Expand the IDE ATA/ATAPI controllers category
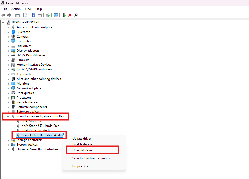This screenshot has height=179, width=249. (8, 70)
